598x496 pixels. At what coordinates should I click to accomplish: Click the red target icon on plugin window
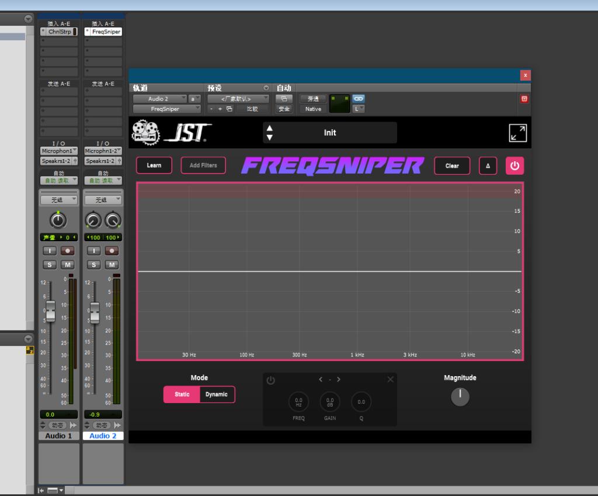[524, 100]
